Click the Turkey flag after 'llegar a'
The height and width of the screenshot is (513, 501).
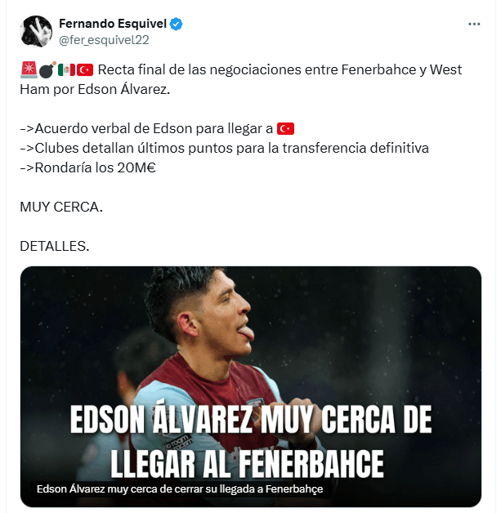click(x=286, y=129)
